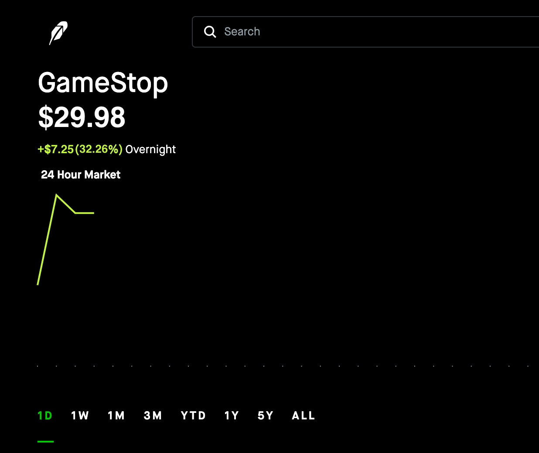Click the lowest starting point of chart line
Viewport: 539px width, 453px height.
tap(38, 285)
